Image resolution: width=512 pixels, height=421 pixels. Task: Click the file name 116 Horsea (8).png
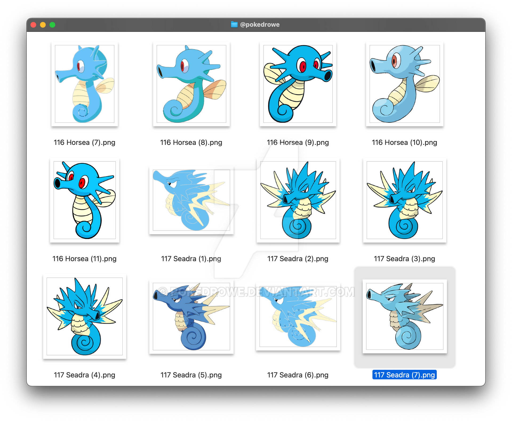click(x=191, y=142)
